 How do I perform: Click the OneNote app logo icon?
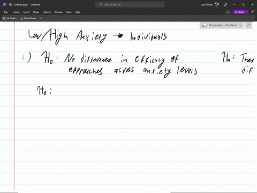5,5
